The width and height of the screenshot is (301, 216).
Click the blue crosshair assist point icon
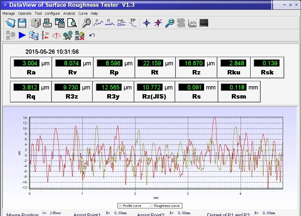point(146,23)
